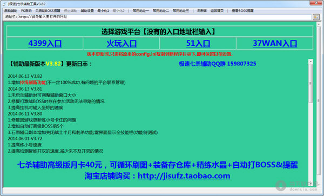Open the 4399入口 platform link
Screen dimensions: 324x196
(45, 43)
